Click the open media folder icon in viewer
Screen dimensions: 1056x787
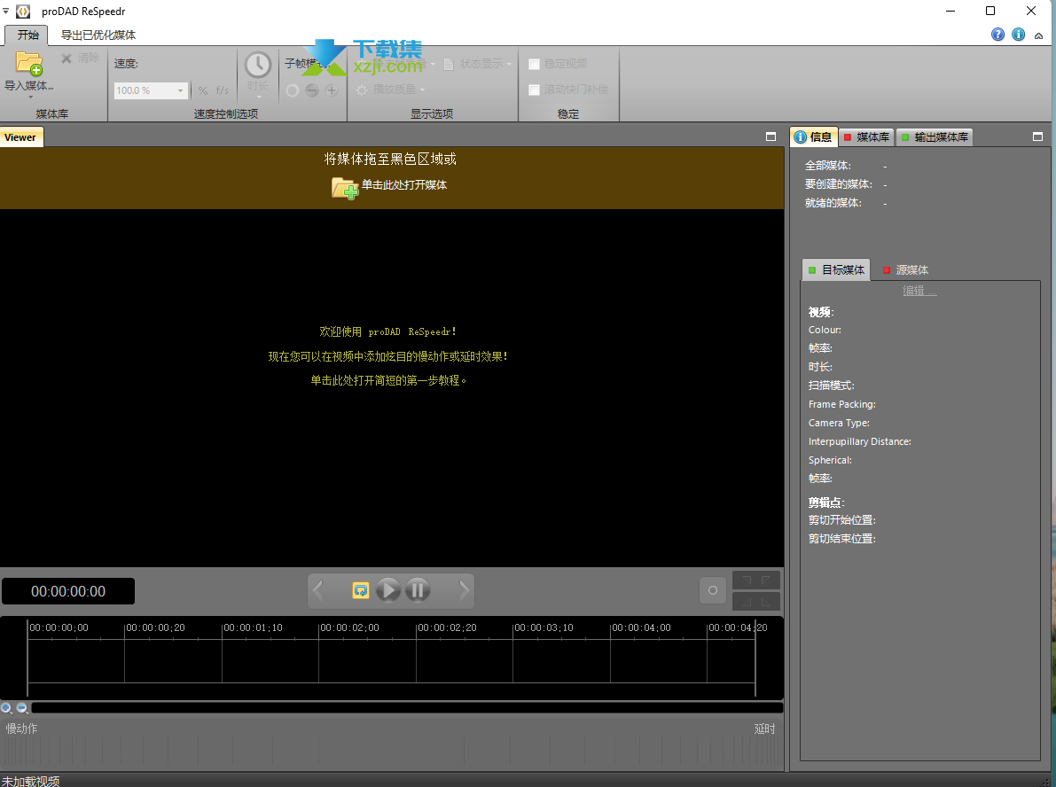345,188
